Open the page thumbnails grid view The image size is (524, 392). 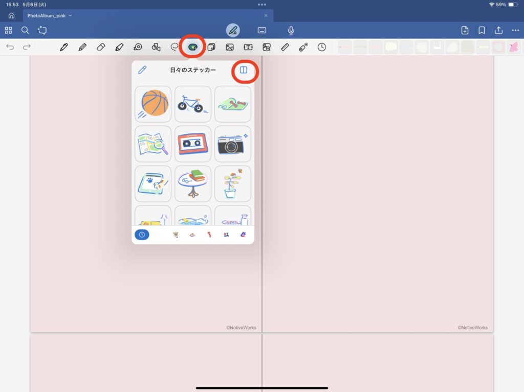[x=8, y=30]
